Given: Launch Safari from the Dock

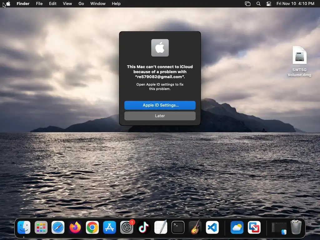Looking at the screenshot, I should click(58, 227).
